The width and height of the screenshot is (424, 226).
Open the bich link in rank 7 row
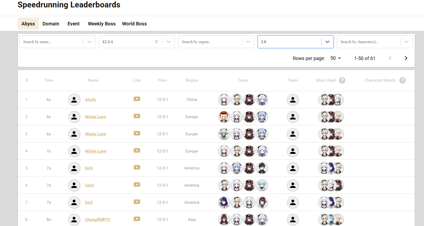click(89, 202)
